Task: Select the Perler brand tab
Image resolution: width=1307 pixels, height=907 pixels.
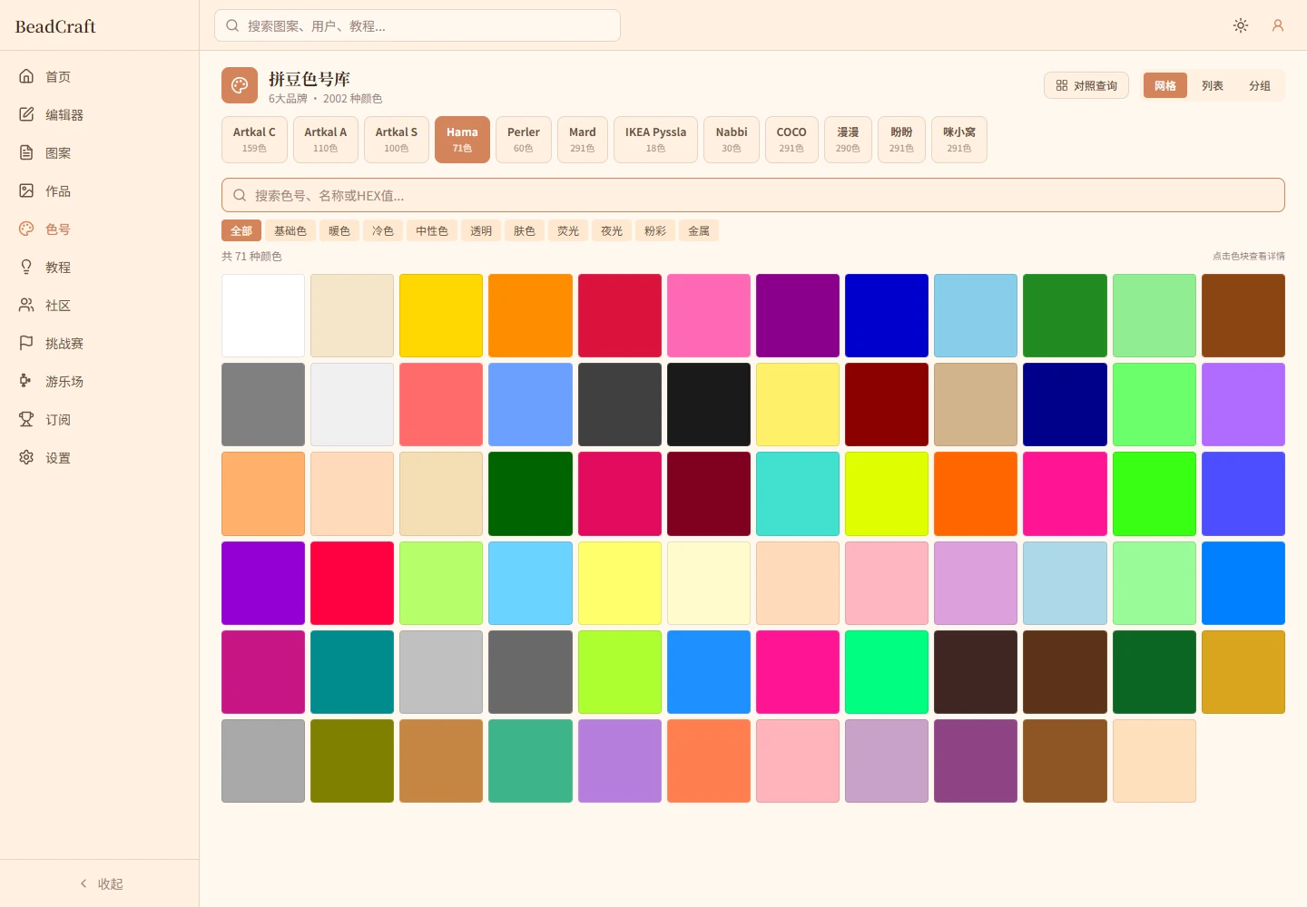Action: [x=524, y=140]
